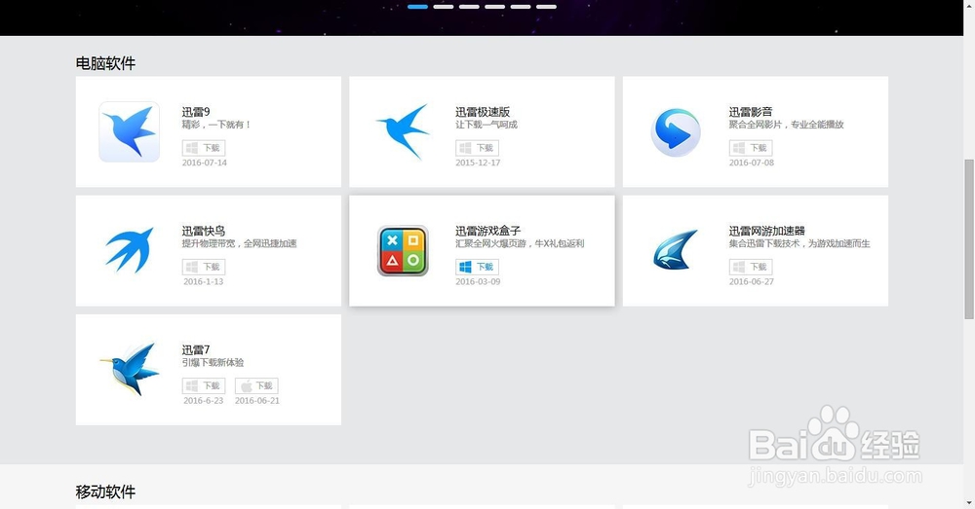Click the scrollbar down arrow
This screenshot has height=509, width=975.
[969, 503]
